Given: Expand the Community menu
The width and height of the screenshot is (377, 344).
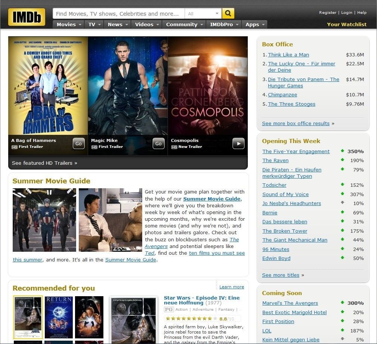Looking at the screenshot, I should tap(184, 24).
